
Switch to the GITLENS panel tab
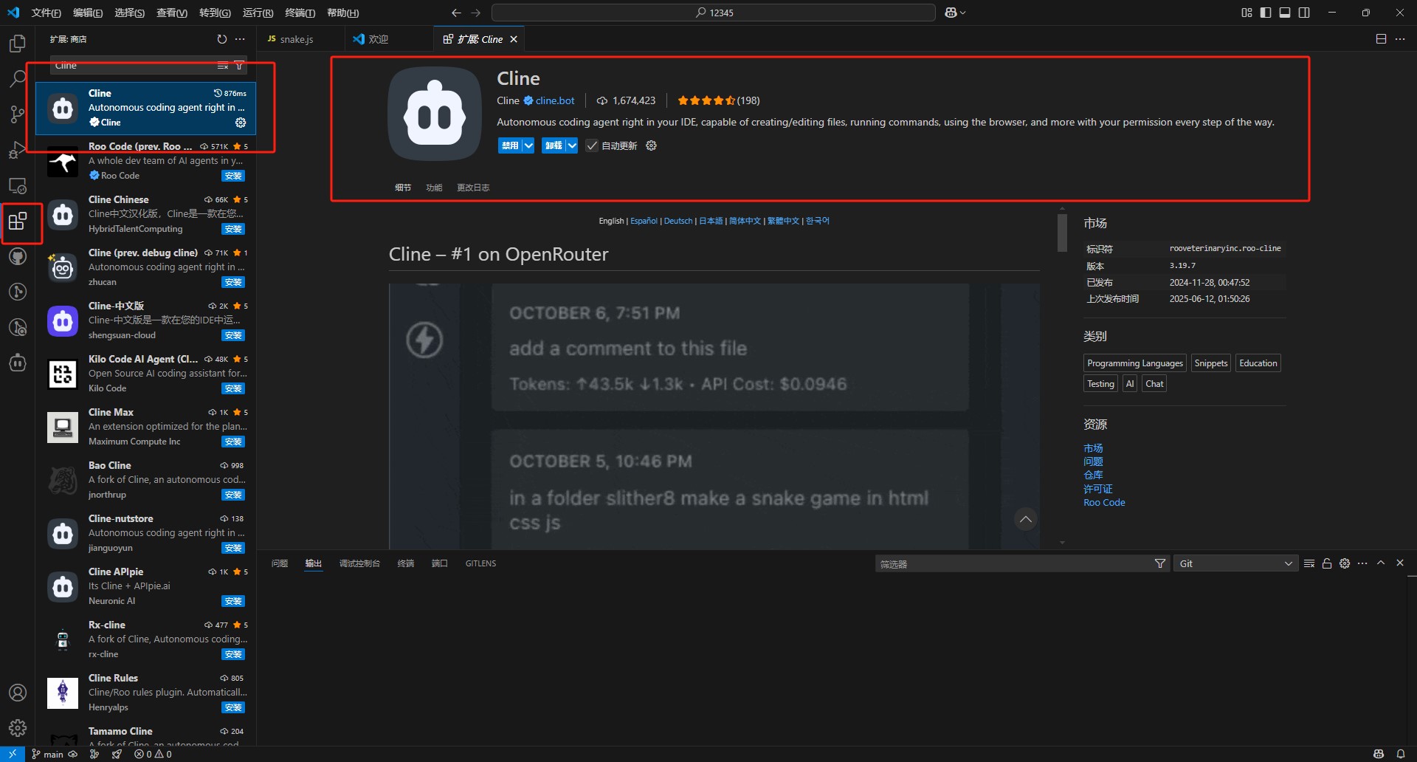pos(480,563)
